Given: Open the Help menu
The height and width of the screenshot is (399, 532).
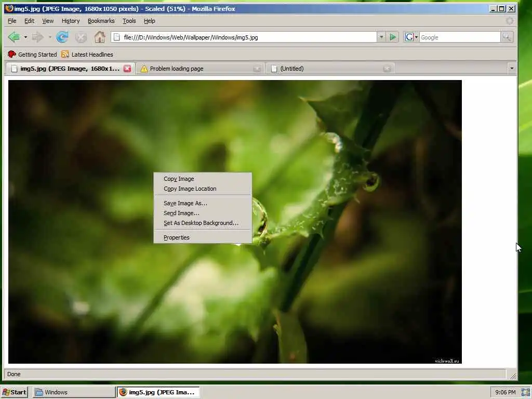Looking at the screenshot, I should coord(149,21).
